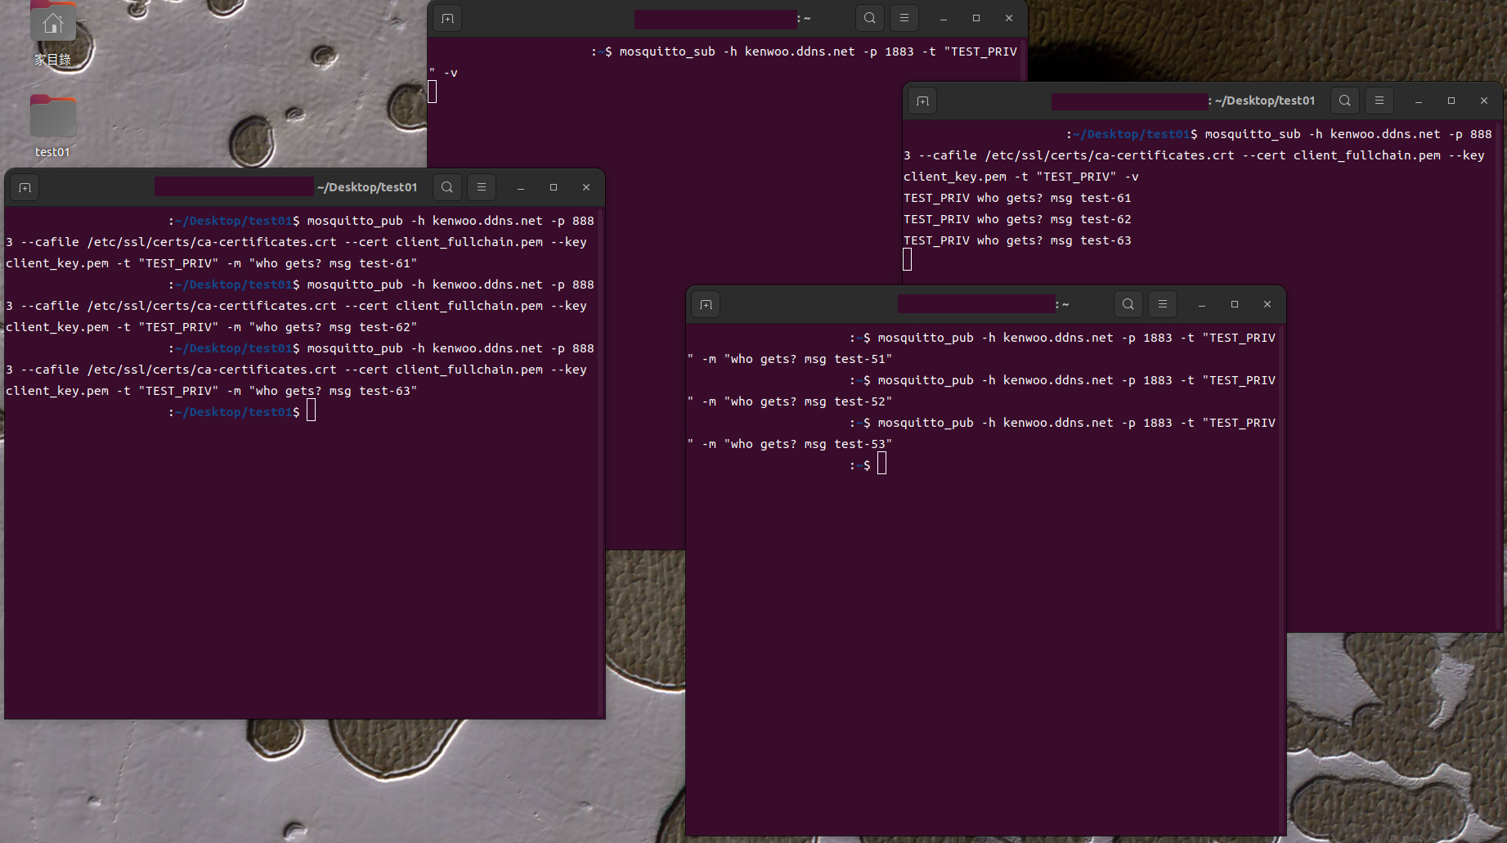Open hamburger menu of test-51 publisher terminal

1163,304
